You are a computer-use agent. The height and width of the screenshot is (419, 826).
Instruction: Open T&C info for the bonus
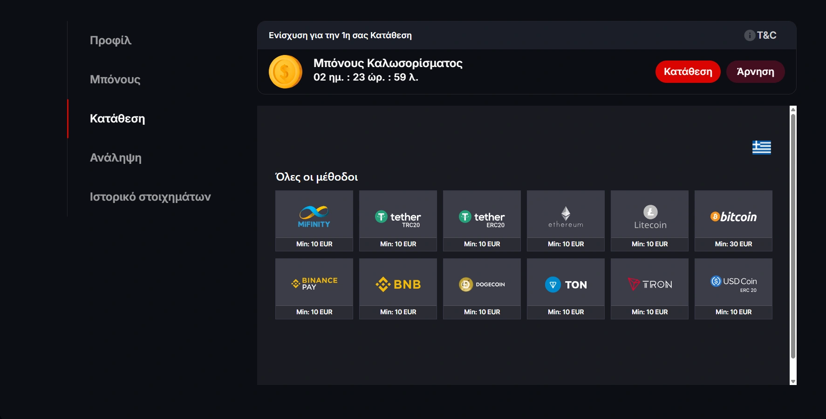pos(760,35)
